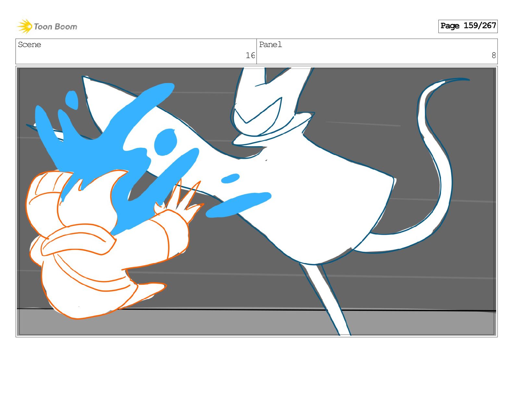Click the 'Panel' header label
514x397 pixels.
coord(270,45)
